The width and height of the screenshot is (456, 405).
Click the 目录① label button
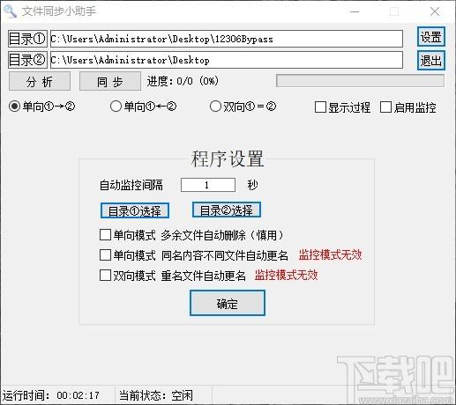(x=27, y=39)
